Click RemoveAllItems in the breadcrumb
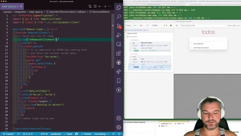Screen dimensions: 241x136 click(x=99, y=12)
